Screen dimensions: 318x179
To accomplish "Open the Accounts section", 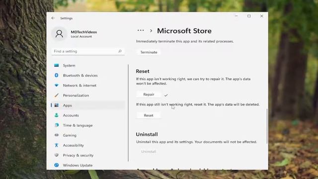I will (x=71, y=115).
